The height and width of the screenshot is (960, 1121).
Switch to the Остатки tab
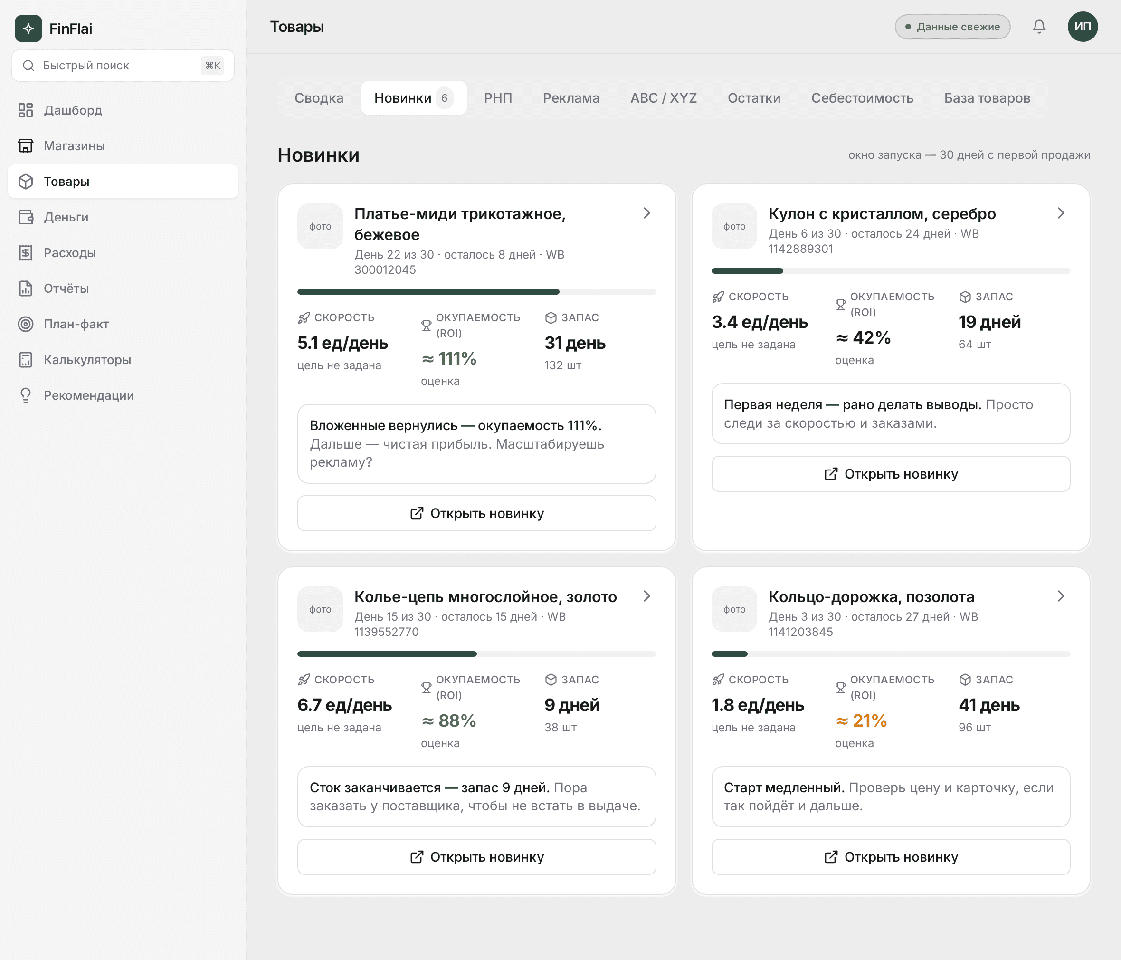click(x=754, y=98)
